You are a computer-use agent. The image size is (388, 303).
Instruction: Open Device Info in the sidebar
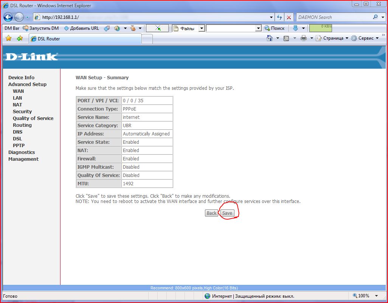coord(21,77)
